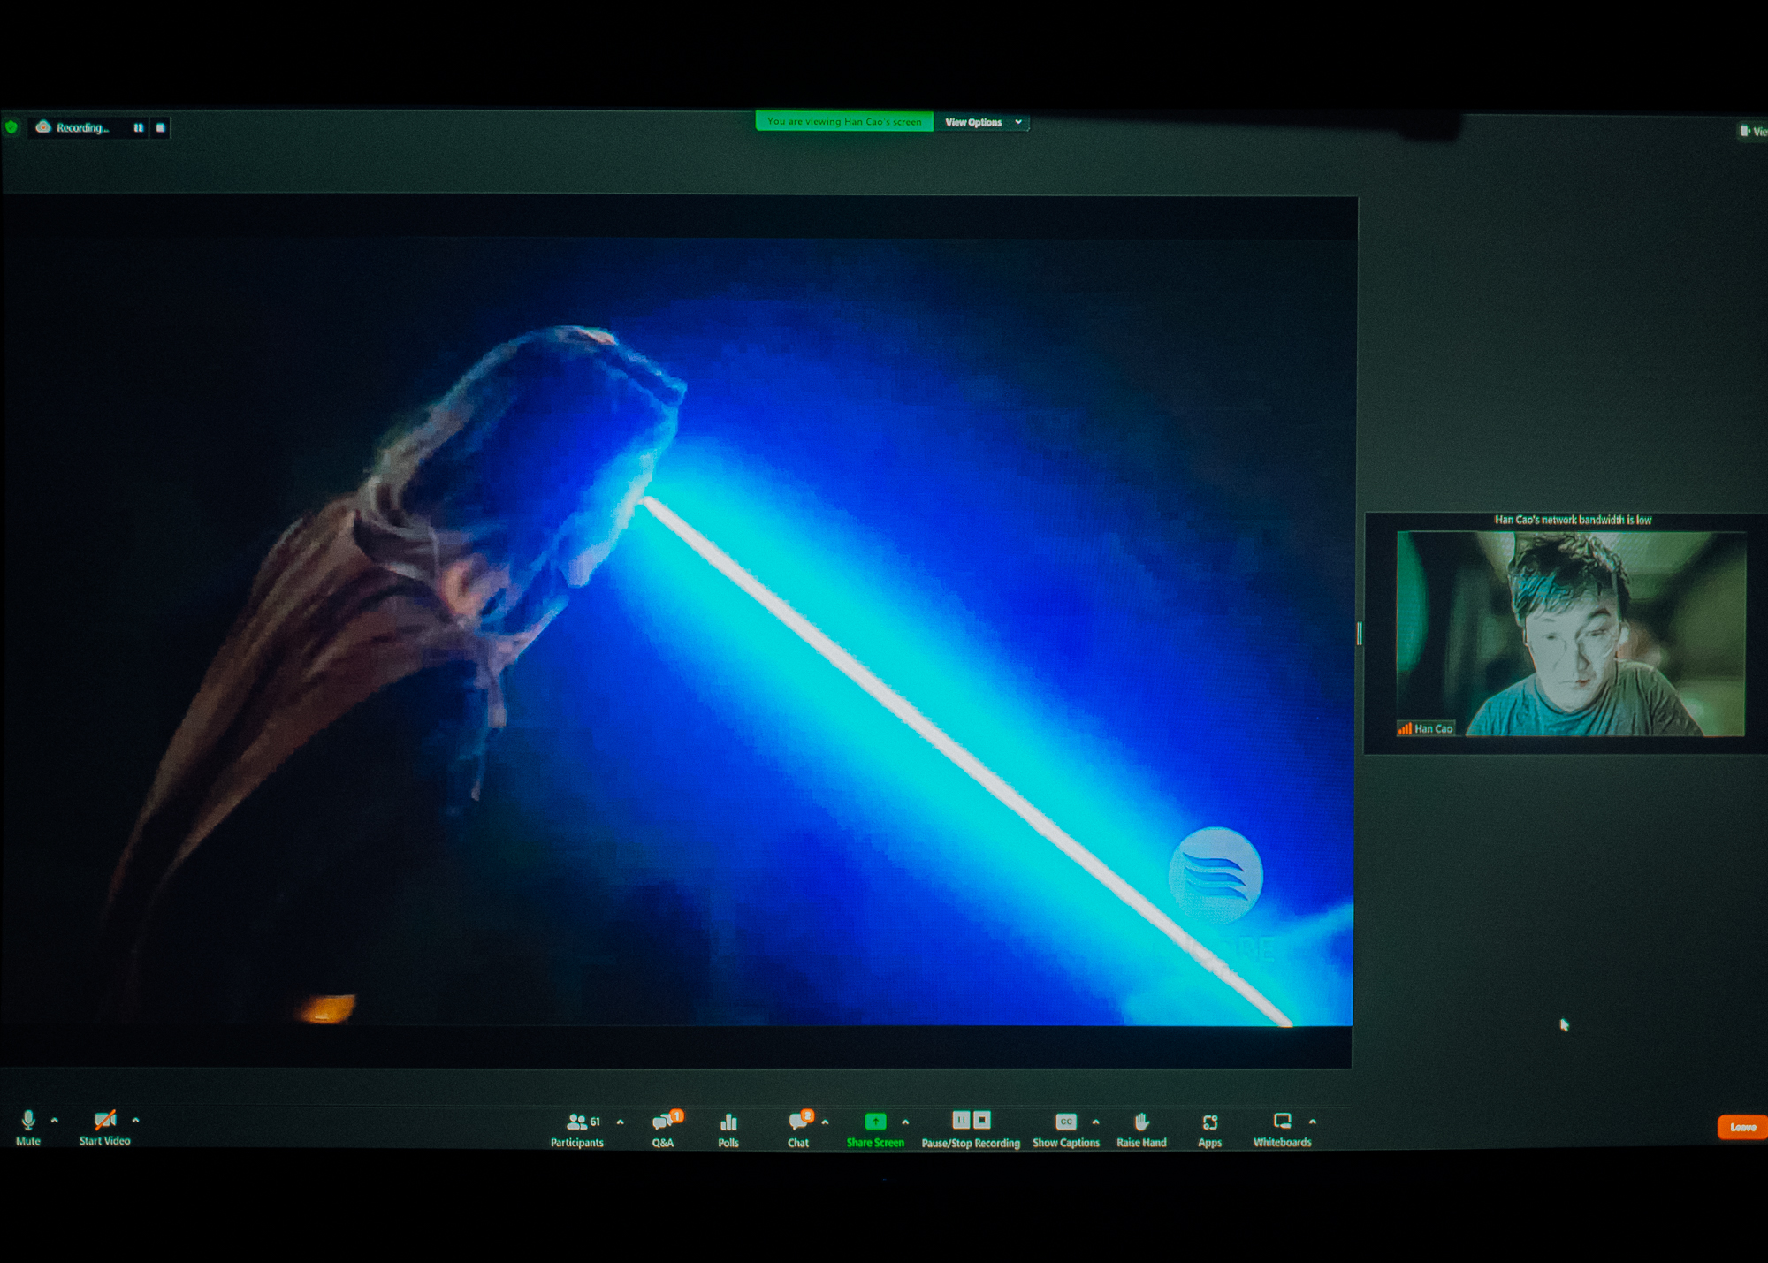Image resolution: width=1768 pixels, height=1263 pixels.
Task: Select Han Cao's video thumbnail
Action: coord(1571,634)
